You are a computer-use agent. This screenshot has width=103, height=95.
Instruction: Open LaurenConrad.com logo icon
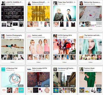[29, 36]
